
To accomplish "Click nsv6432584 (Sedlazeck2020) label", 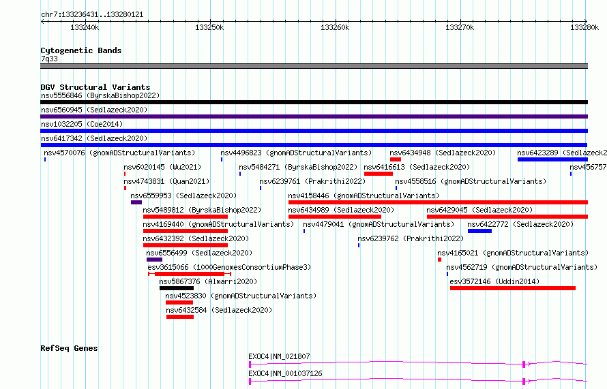I will click(x=219, y=310).
